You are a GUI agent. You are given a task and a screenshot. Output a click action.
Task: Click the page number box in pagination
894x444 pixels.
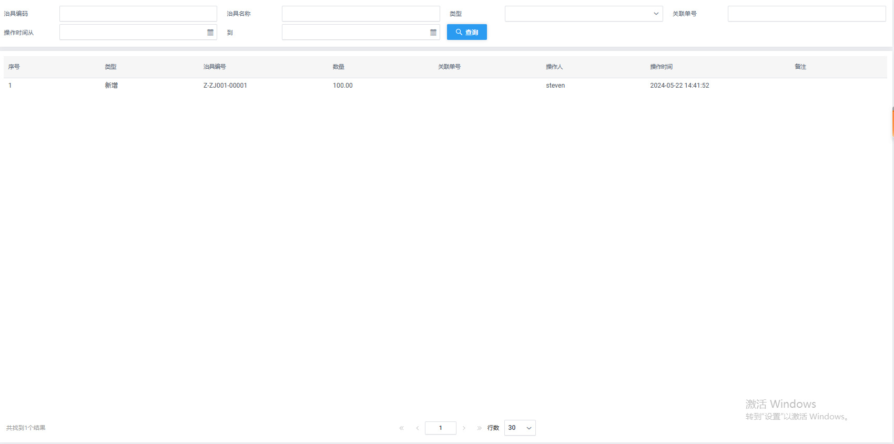tap(440, 428)
